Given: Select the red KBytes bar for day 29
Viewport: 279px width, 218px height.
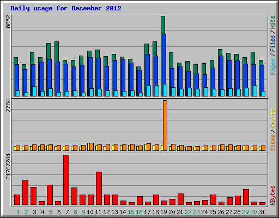Looking at the screenshot, I should click(246, 197).
